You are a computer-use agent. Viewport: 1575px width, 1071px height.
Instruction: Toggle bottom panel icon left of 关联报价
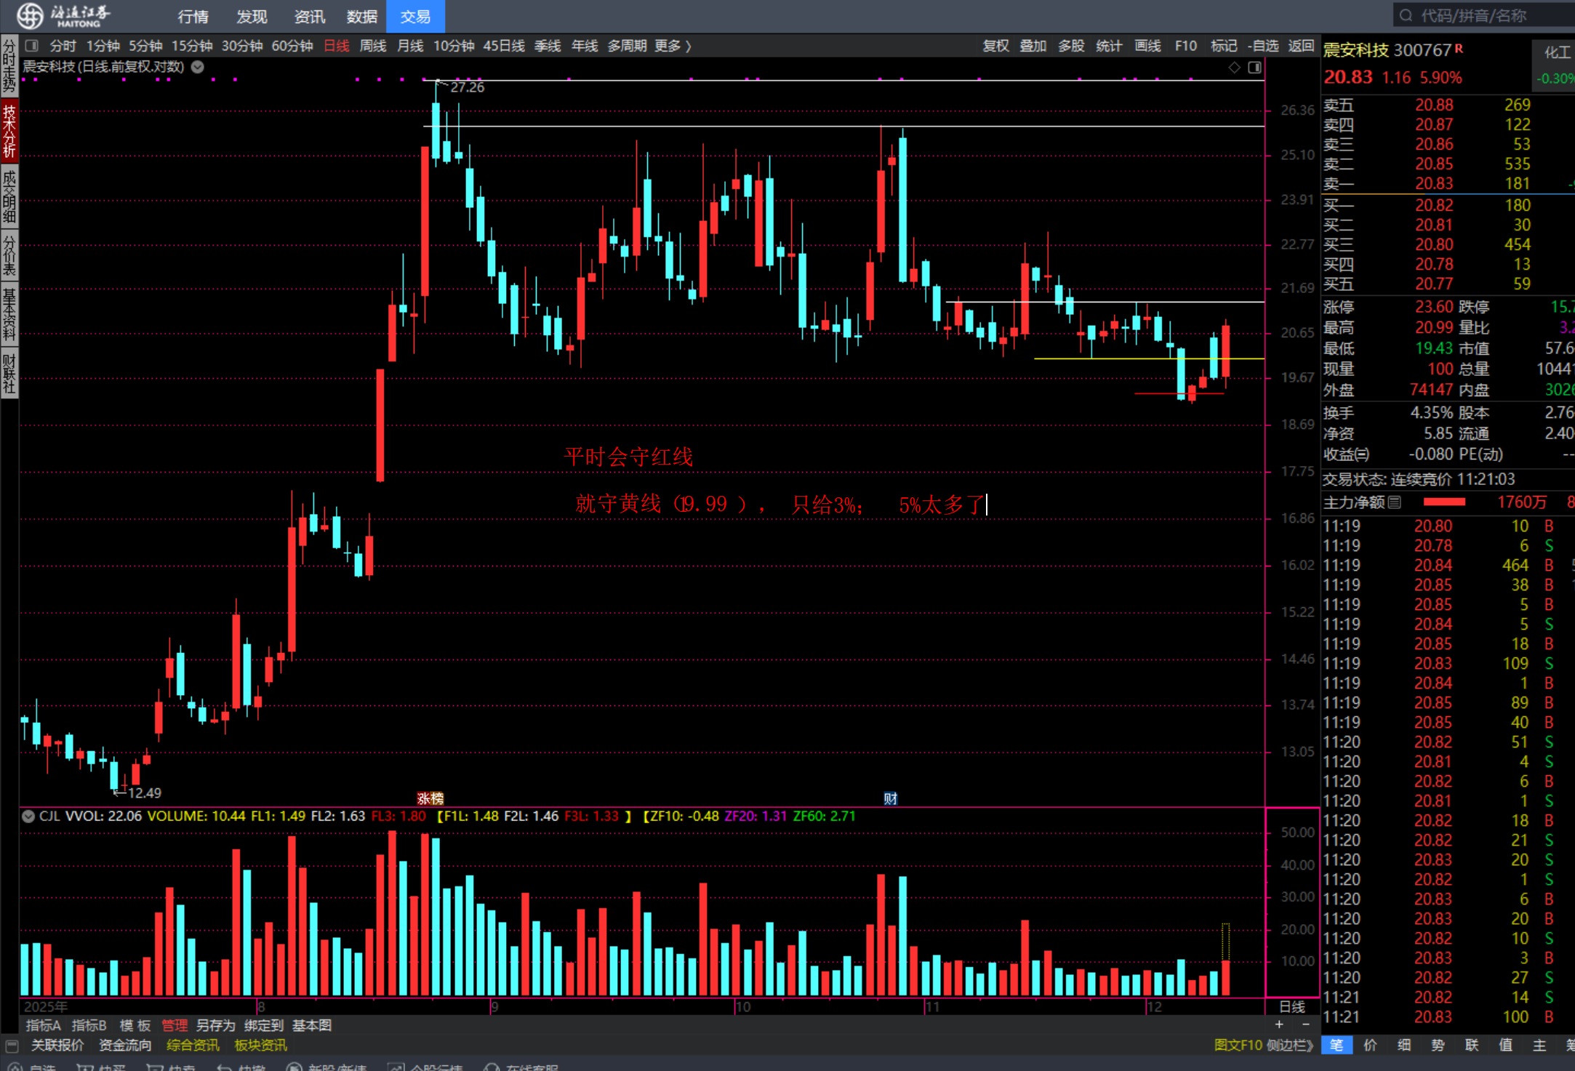coord(12,1046)
